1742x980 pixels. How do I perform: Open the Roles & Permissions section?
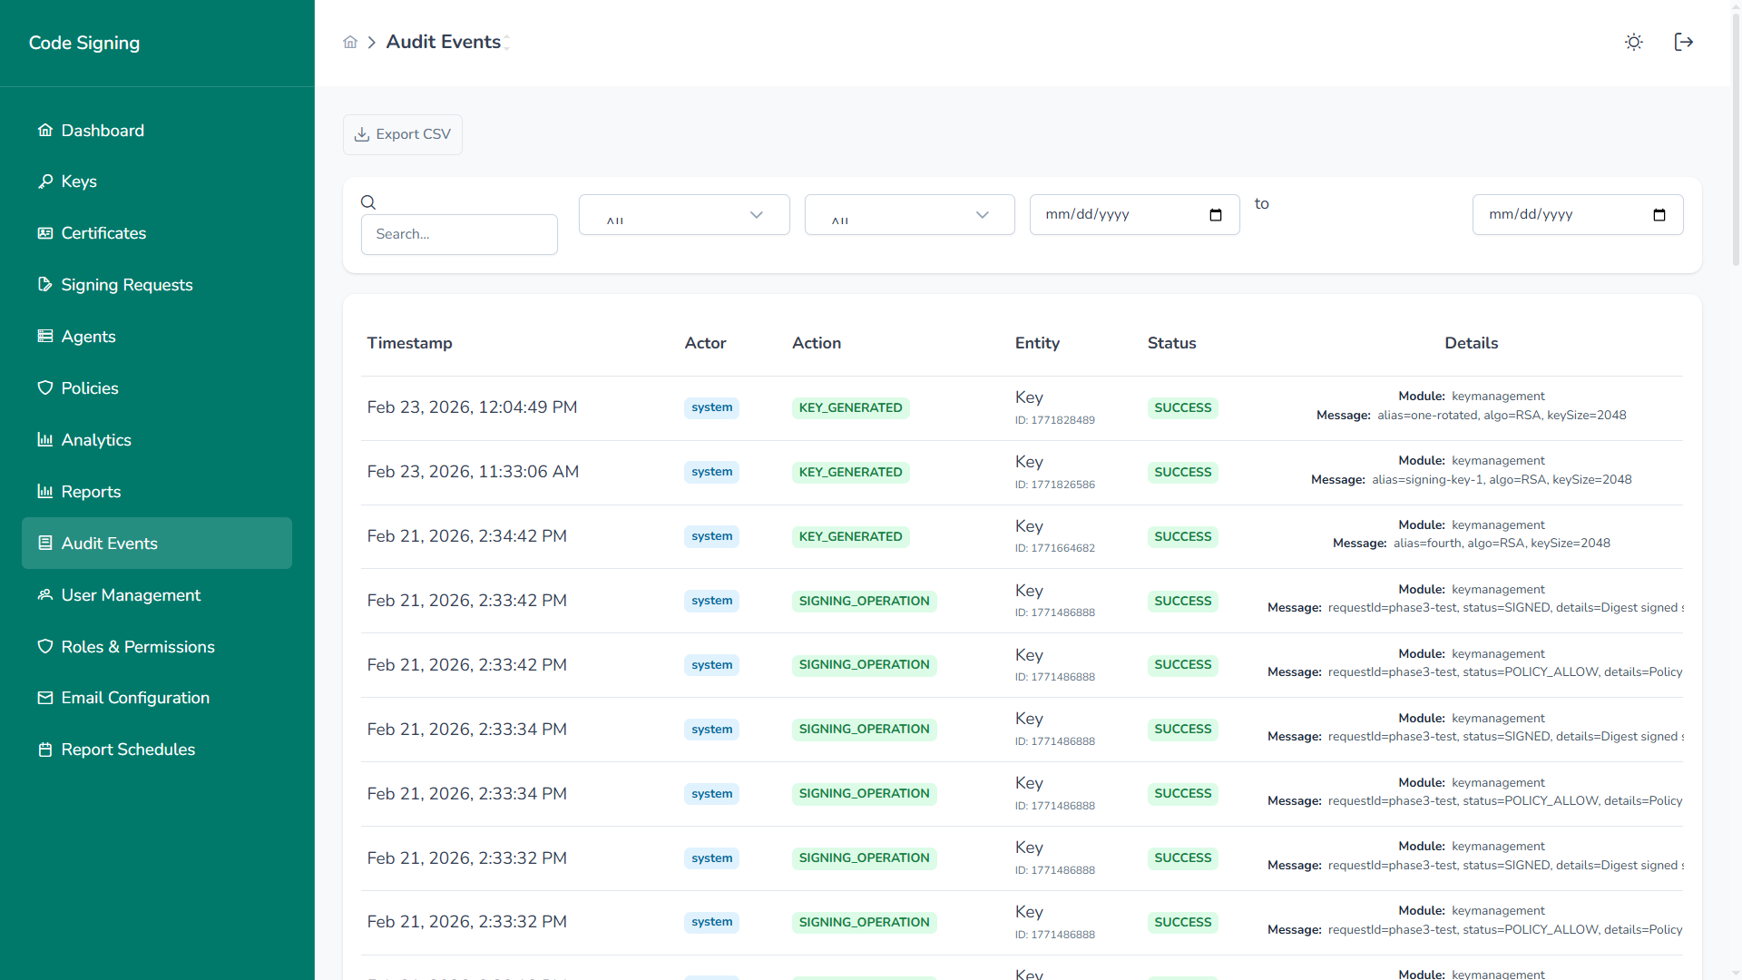[137, 646]
